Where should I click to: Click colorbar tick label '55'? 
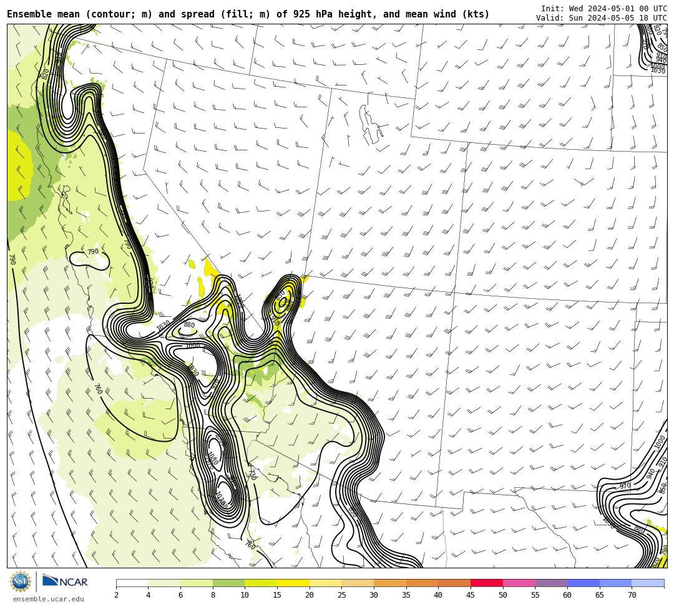pyautogui.click(x=535, y=595)
